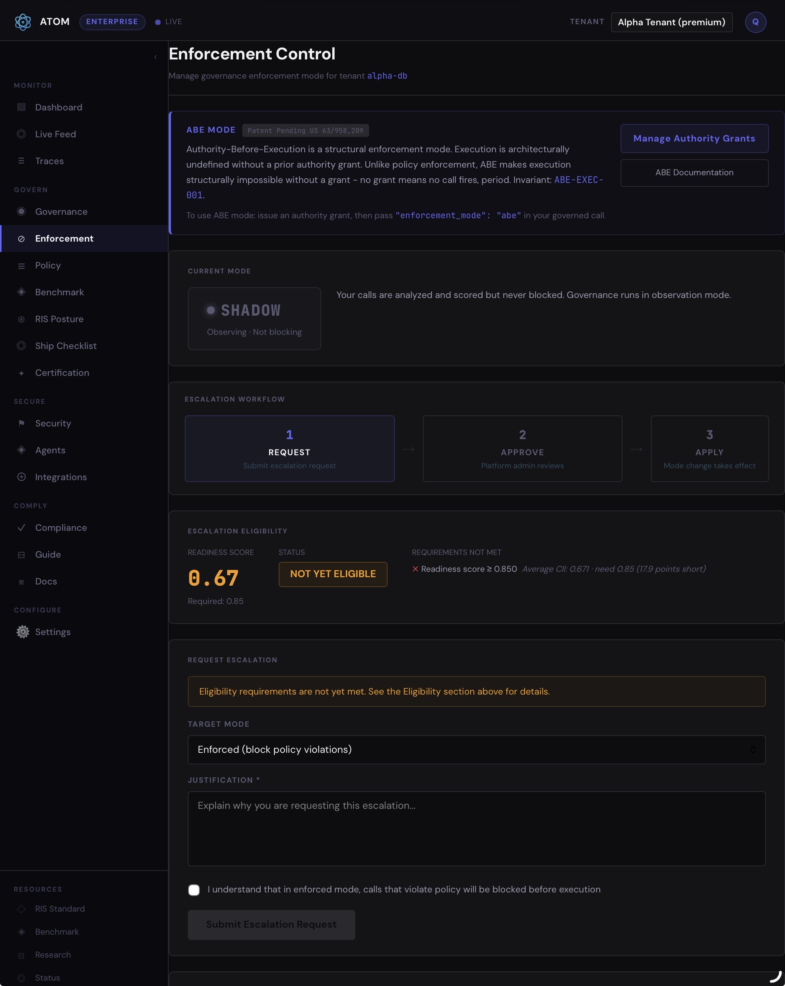Click the Benchmark diamond icon under Govern
Image resolution: width=785 pixels, height=986 pixels.
[21, 292]
